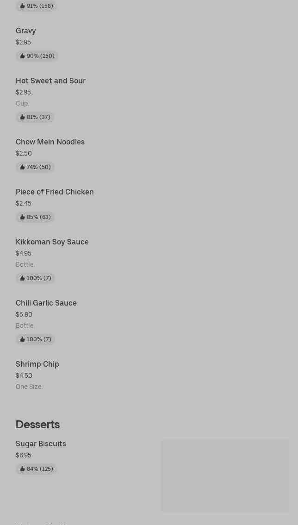The height and width of the screenshot is (525, 298).
Task: Click Chili Garlic Sauce's thumbs-up icon
Action: point(22,339)
